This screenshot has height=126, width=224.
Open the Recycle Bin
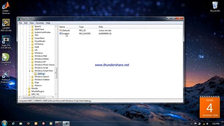coord(215,7)
